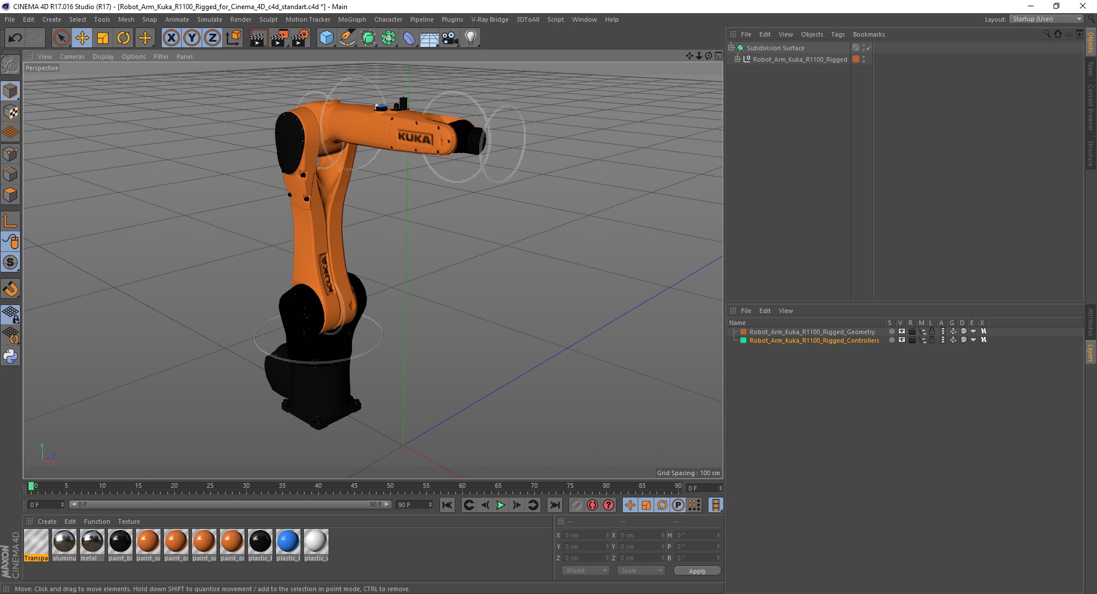This screenshot has width=1097, height=594.
Task: Open material manager Texture menu
Action: pyautogui.click(x=129, y=521)
